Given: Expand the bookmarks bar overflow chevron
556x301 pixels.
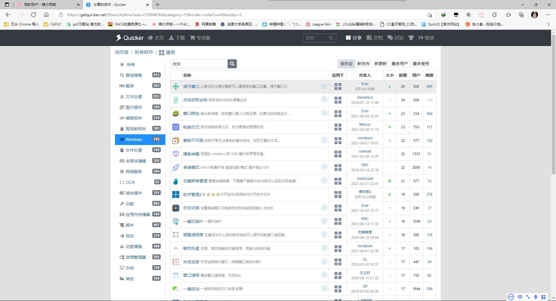Looking at the screenshot, I should [548, 24].
